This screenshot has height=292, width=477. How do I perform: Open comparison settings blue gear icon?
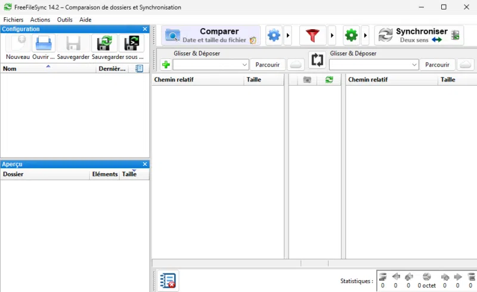point(274,36)
